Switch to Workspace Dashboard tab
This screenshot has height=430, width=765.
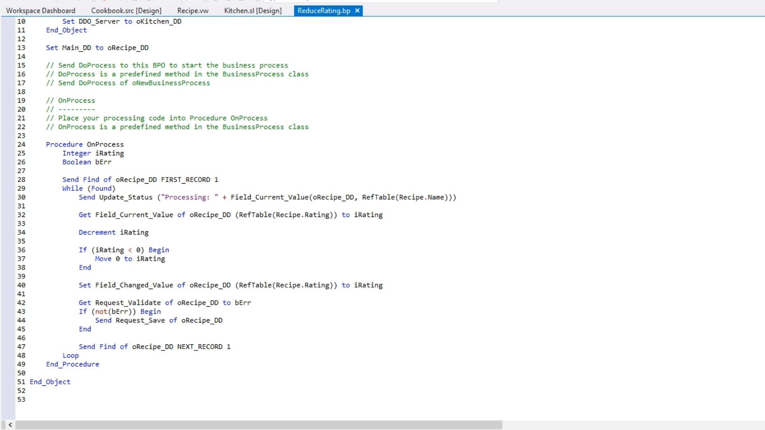[x=41, y=11]
